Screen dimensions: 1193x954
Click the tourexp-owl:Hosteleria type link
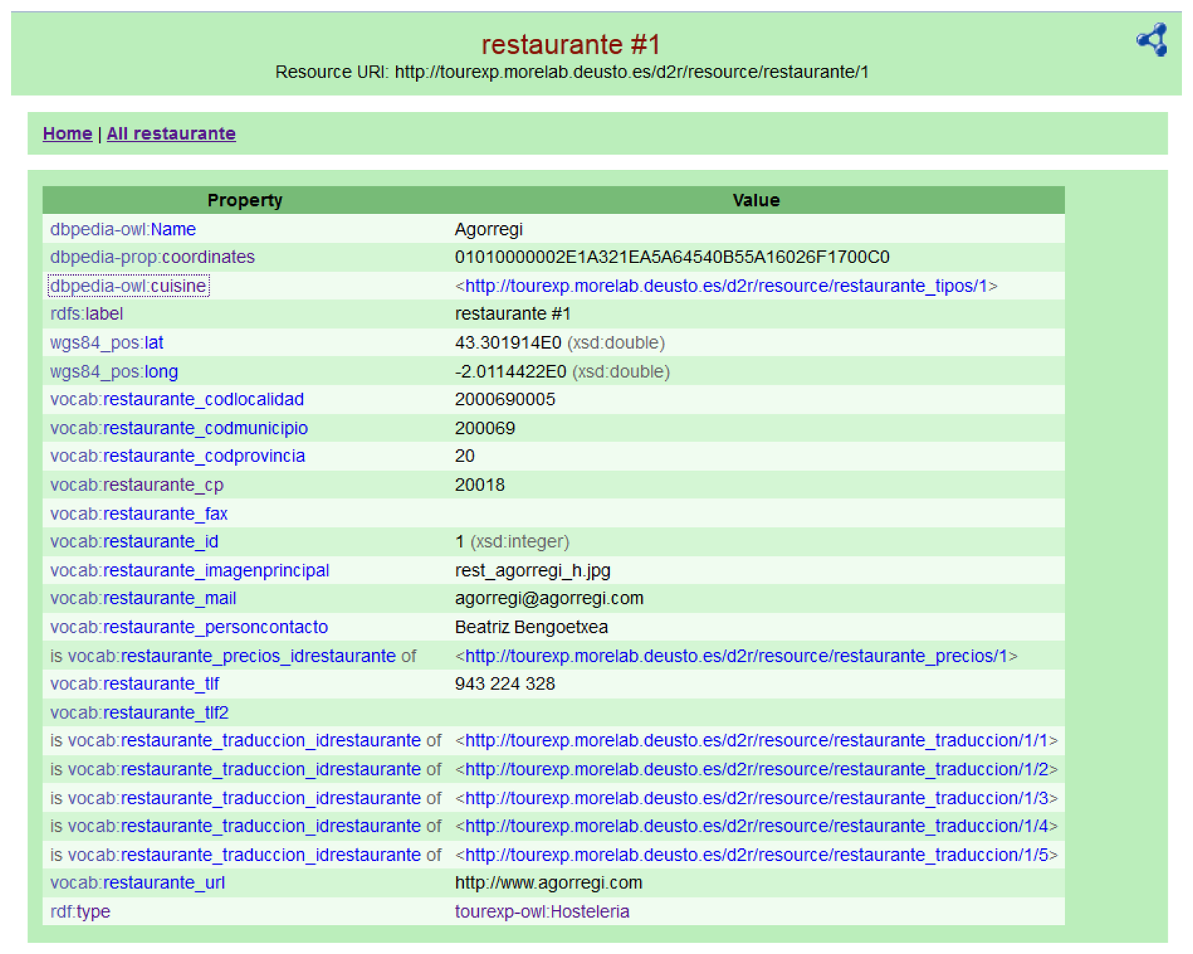(x=542, y=912)
